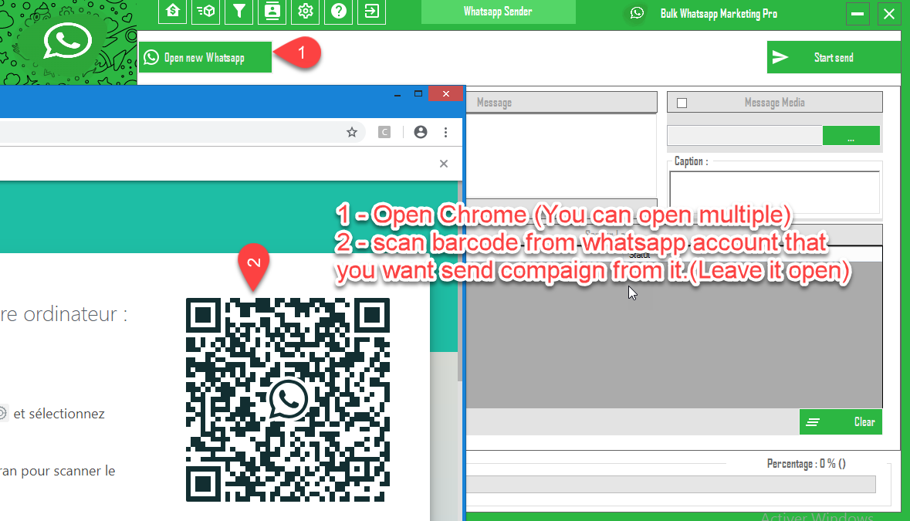The image size is (910, 521).
Task: Open the package list icon in toolbar
Action: (x=206, y=12)
